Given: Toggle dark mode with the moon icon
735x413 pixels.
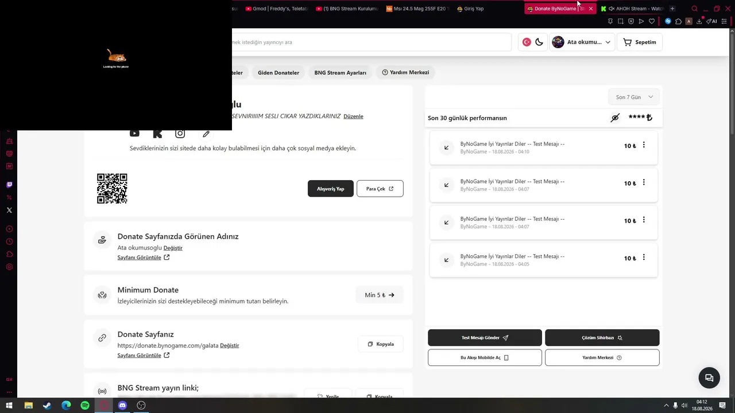Looking at the screenshot, I should click(539, 42).
